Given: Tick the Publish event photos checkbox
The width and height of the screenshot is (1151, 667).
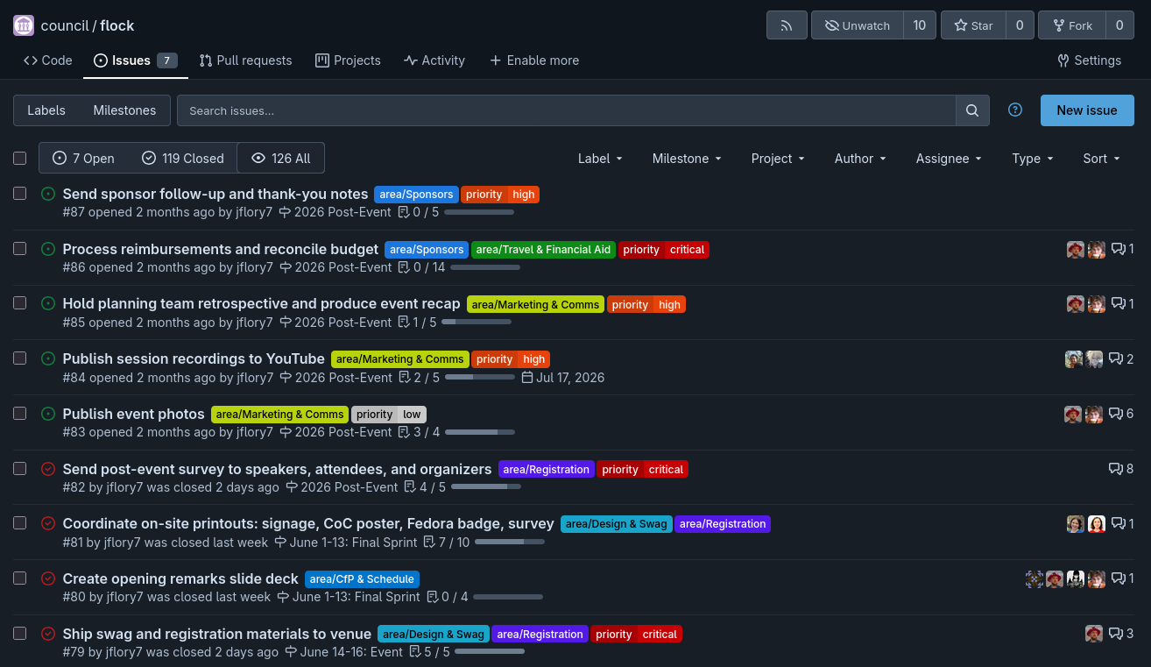Looking at the screenshot, I should click(x=19, y=413).
